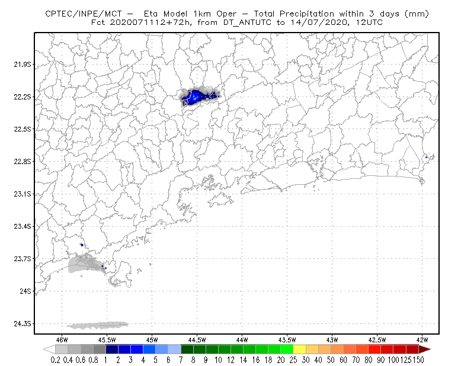Screen dimensions: 474x366
Task: Click the white arrow at the colorbar start
Action: point(49,349)
